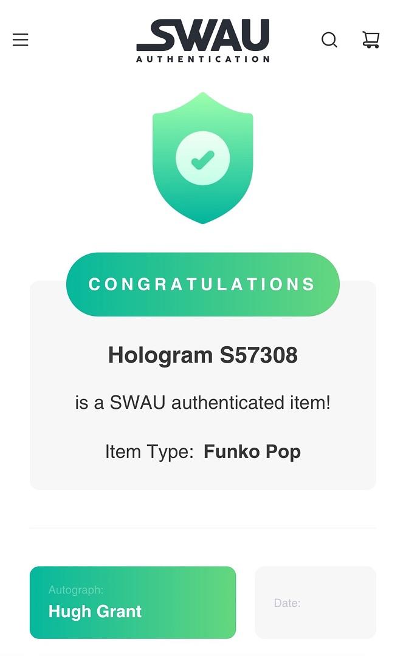The height and width of the screenshot is (656, 406).
Task: Click the 'Date:' label text
Action: coord(287,603)
